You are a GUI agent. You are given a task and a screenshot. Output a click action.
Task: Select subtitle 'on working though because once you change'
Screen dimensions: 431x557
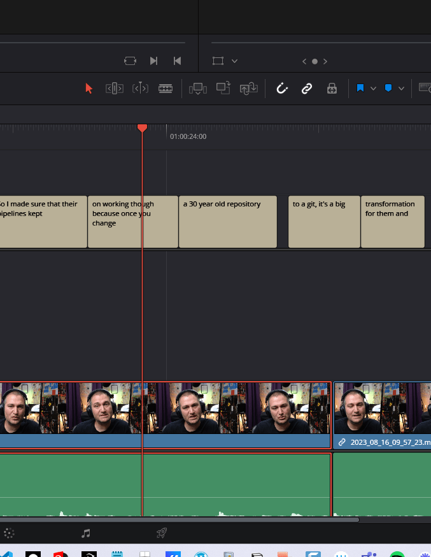pyautogui.click(x=133, y=222)
